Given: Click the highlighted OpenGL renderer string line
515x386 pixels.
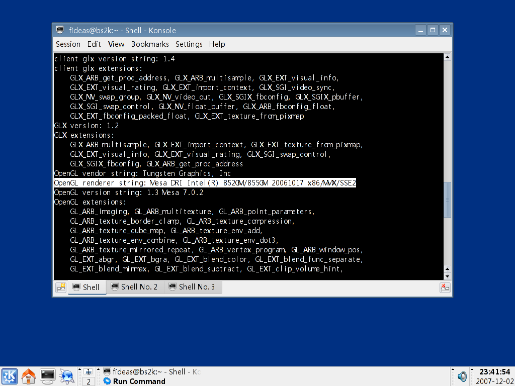Looking at the screenshot, I should coord(205,183).
